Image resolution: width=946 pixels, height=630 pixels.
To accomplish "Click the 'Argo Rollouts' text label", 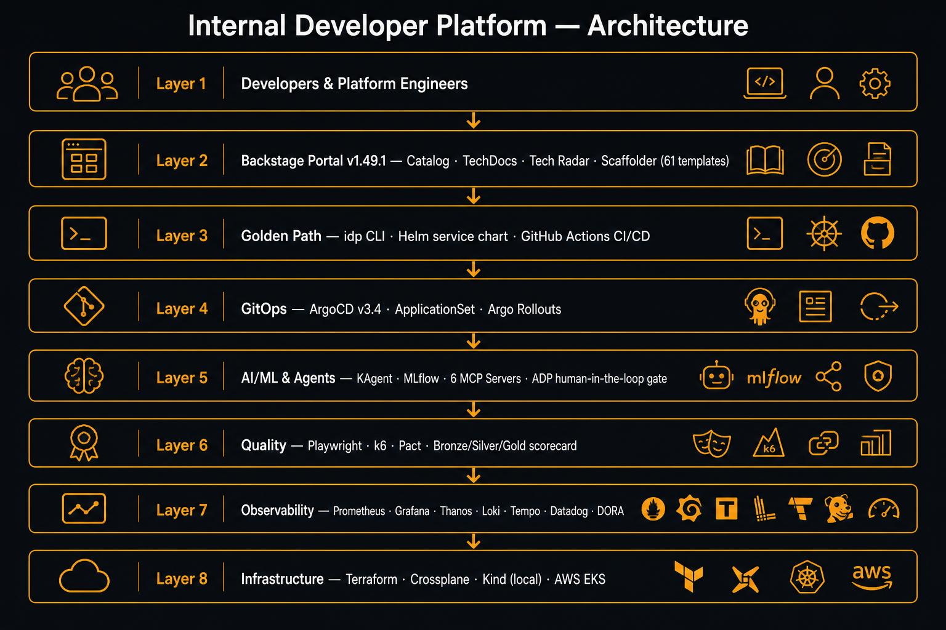I will [x=525, y=309].
